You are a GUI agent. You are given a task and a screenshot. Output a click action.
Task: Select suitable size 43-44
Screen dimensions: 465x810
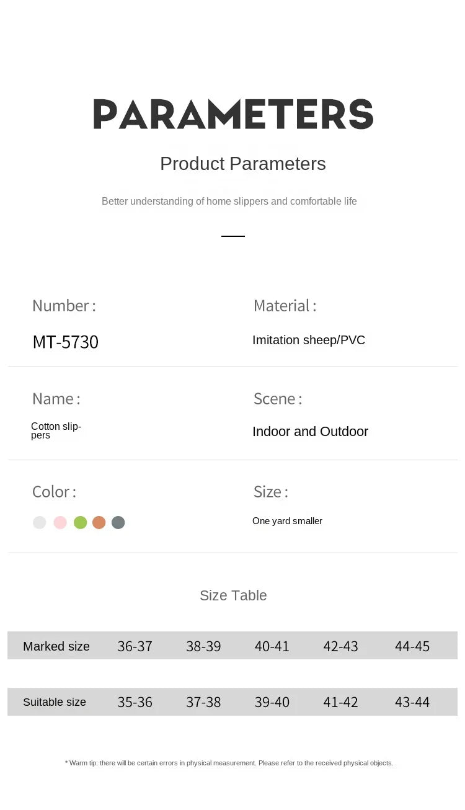[x=412, y=702]
